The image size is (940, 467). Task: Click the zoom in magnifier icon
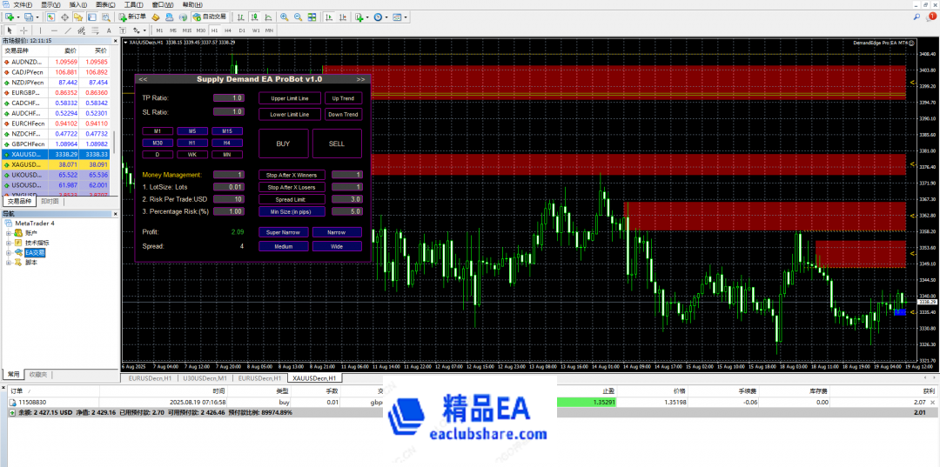(286, 17)
